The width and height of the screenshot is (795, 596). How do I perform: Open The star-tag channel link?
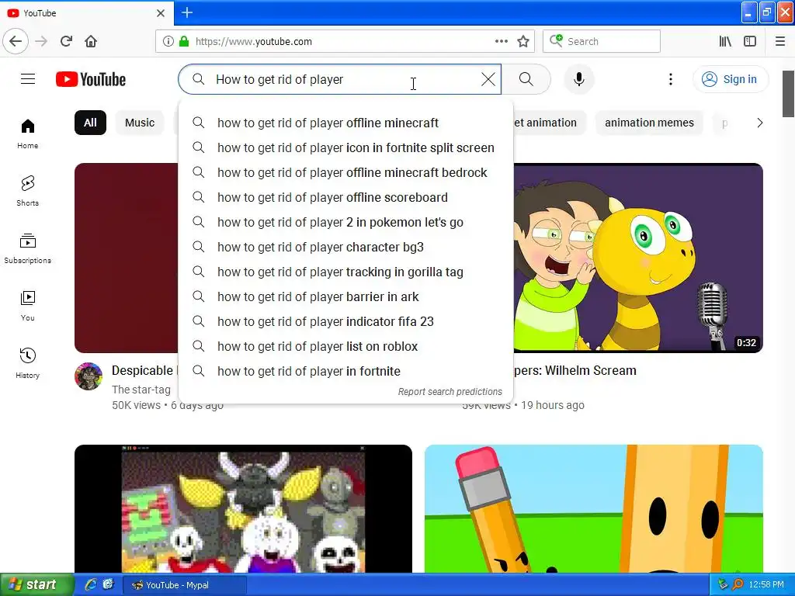pos(141,390)
